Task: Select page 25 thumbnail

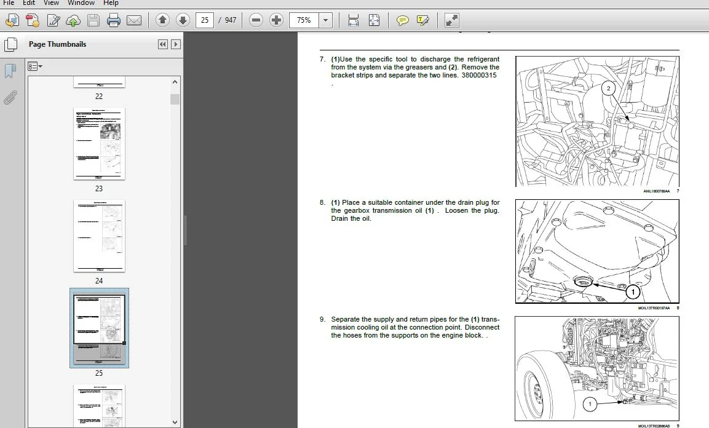Action: point(99,328)
